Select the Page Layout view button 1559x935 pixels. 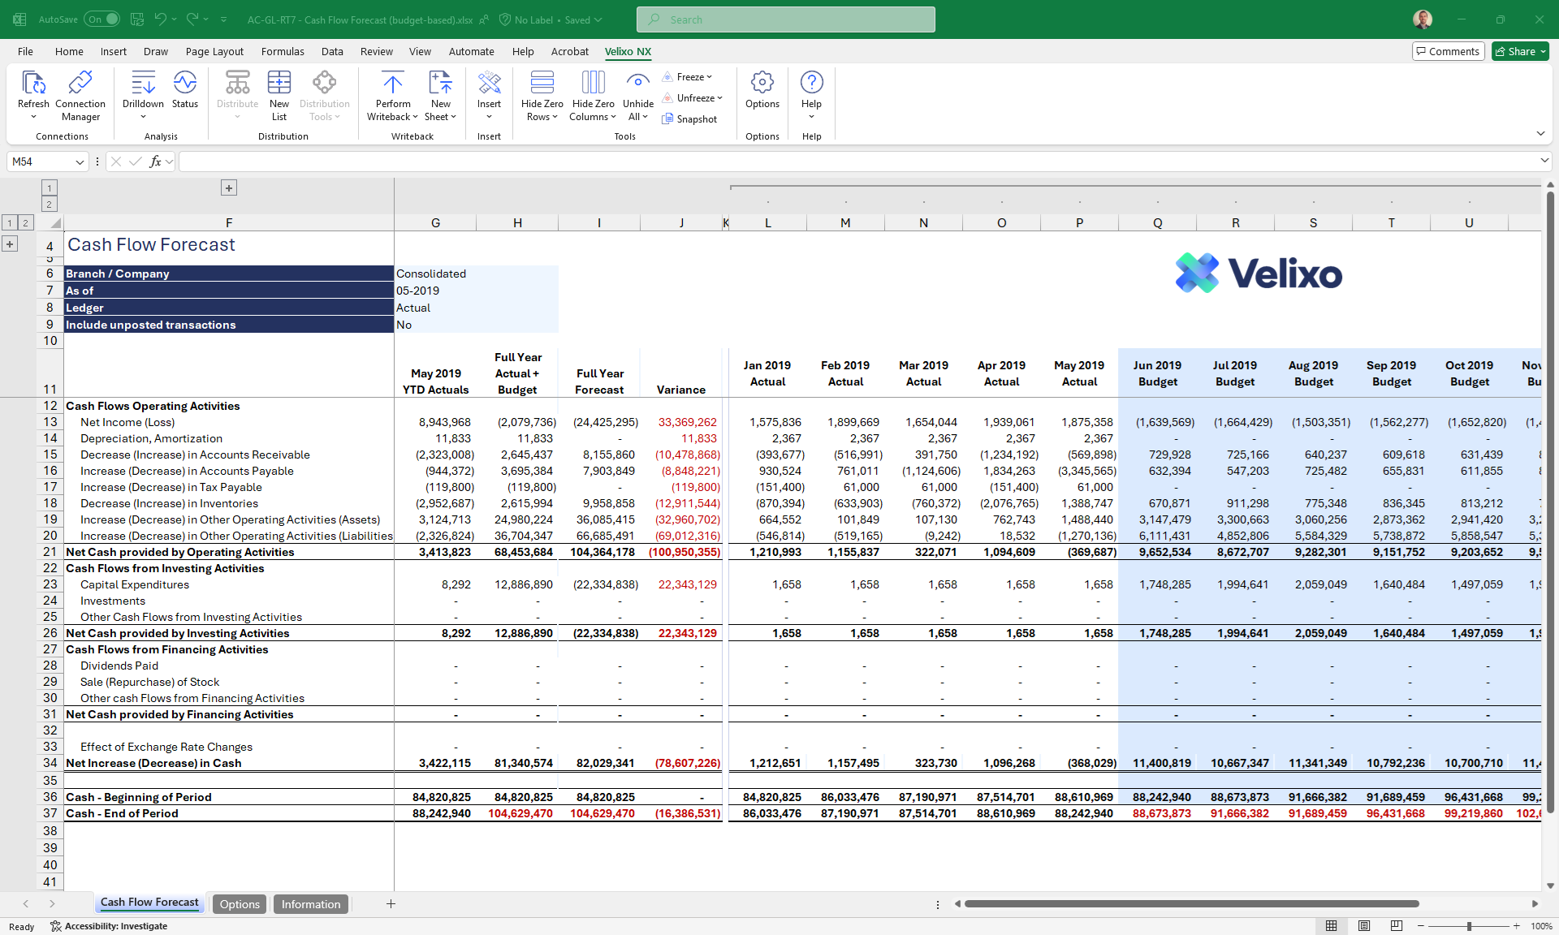click(x=1364, y=926)
